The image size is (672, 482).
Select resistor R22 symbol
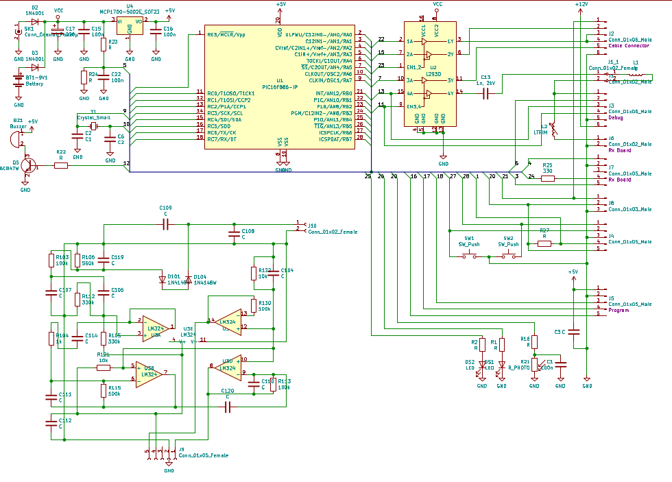pyautogui.click(x=61, y=165)
